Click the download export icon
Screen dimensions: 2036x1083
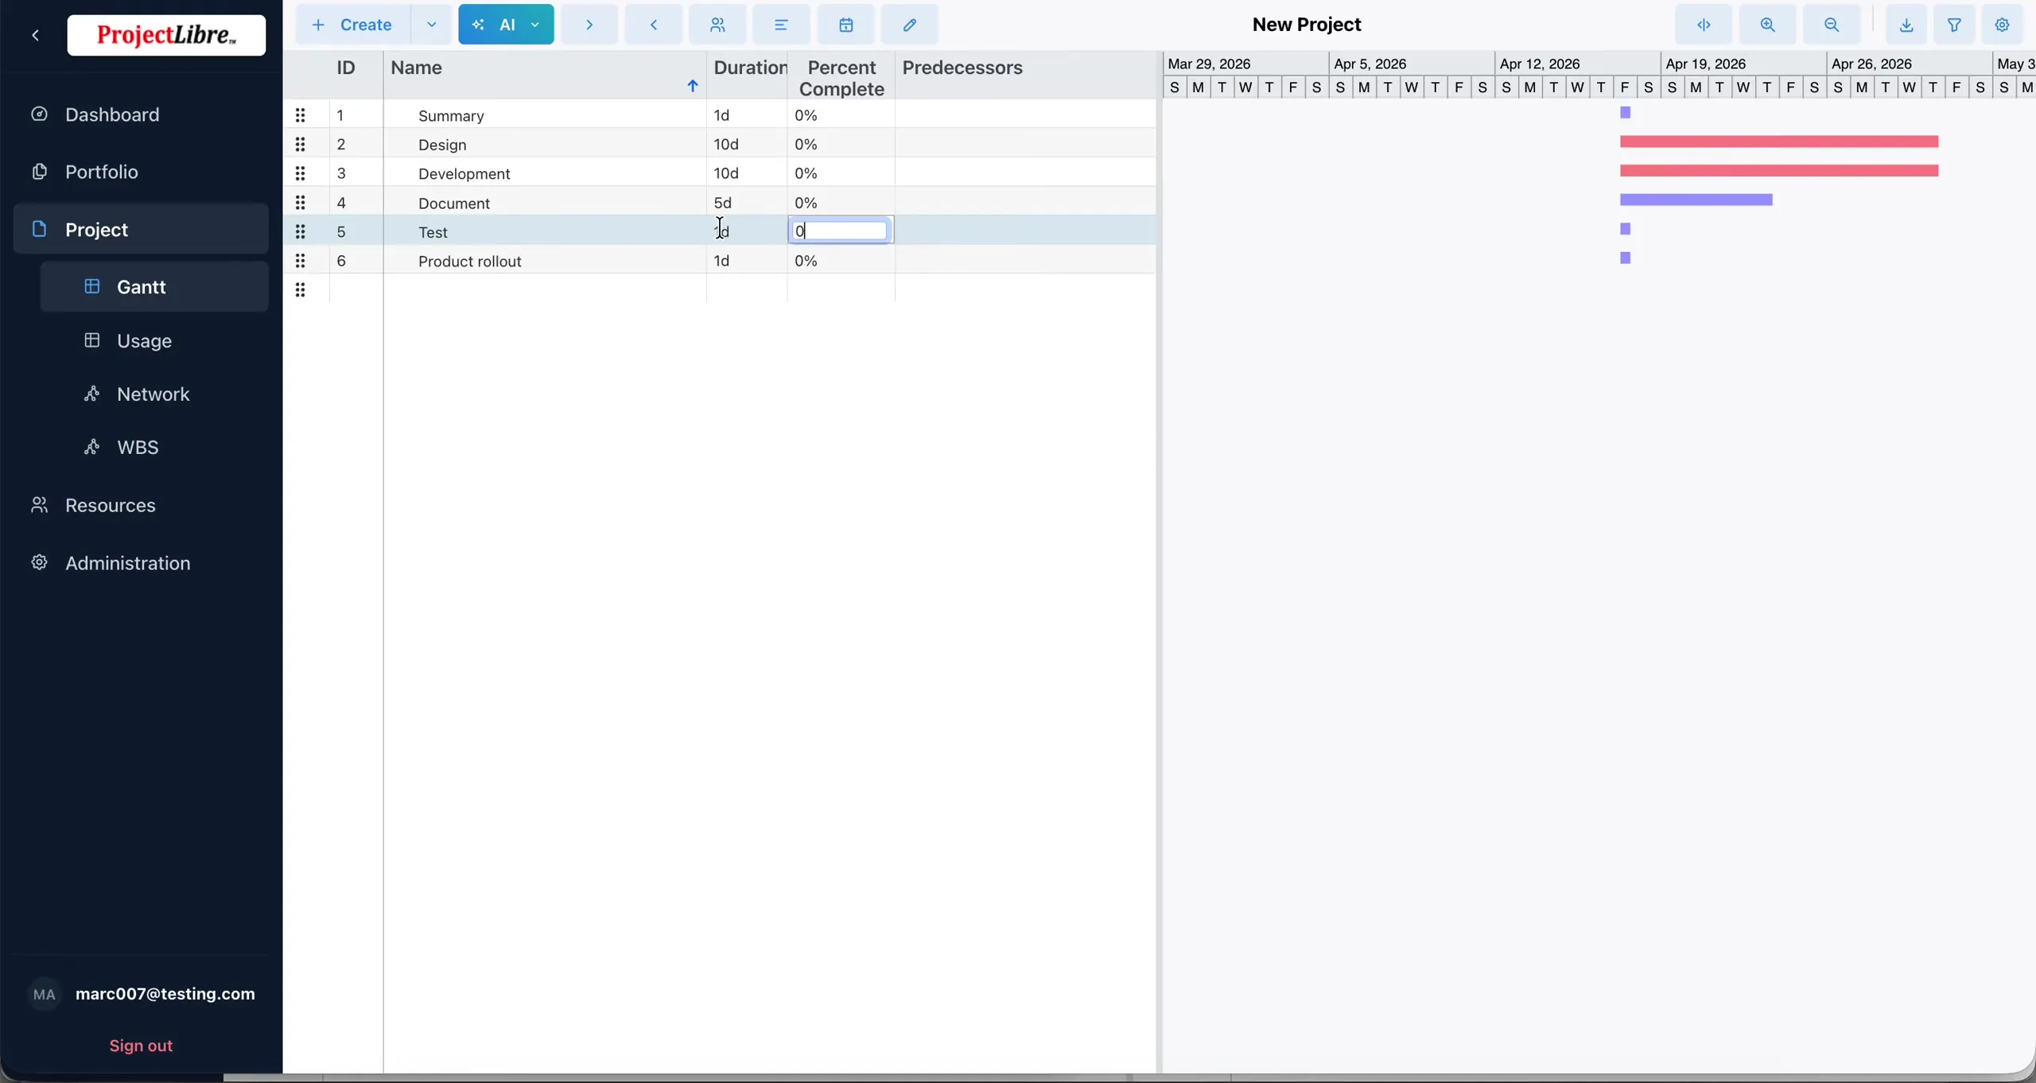1906,25
